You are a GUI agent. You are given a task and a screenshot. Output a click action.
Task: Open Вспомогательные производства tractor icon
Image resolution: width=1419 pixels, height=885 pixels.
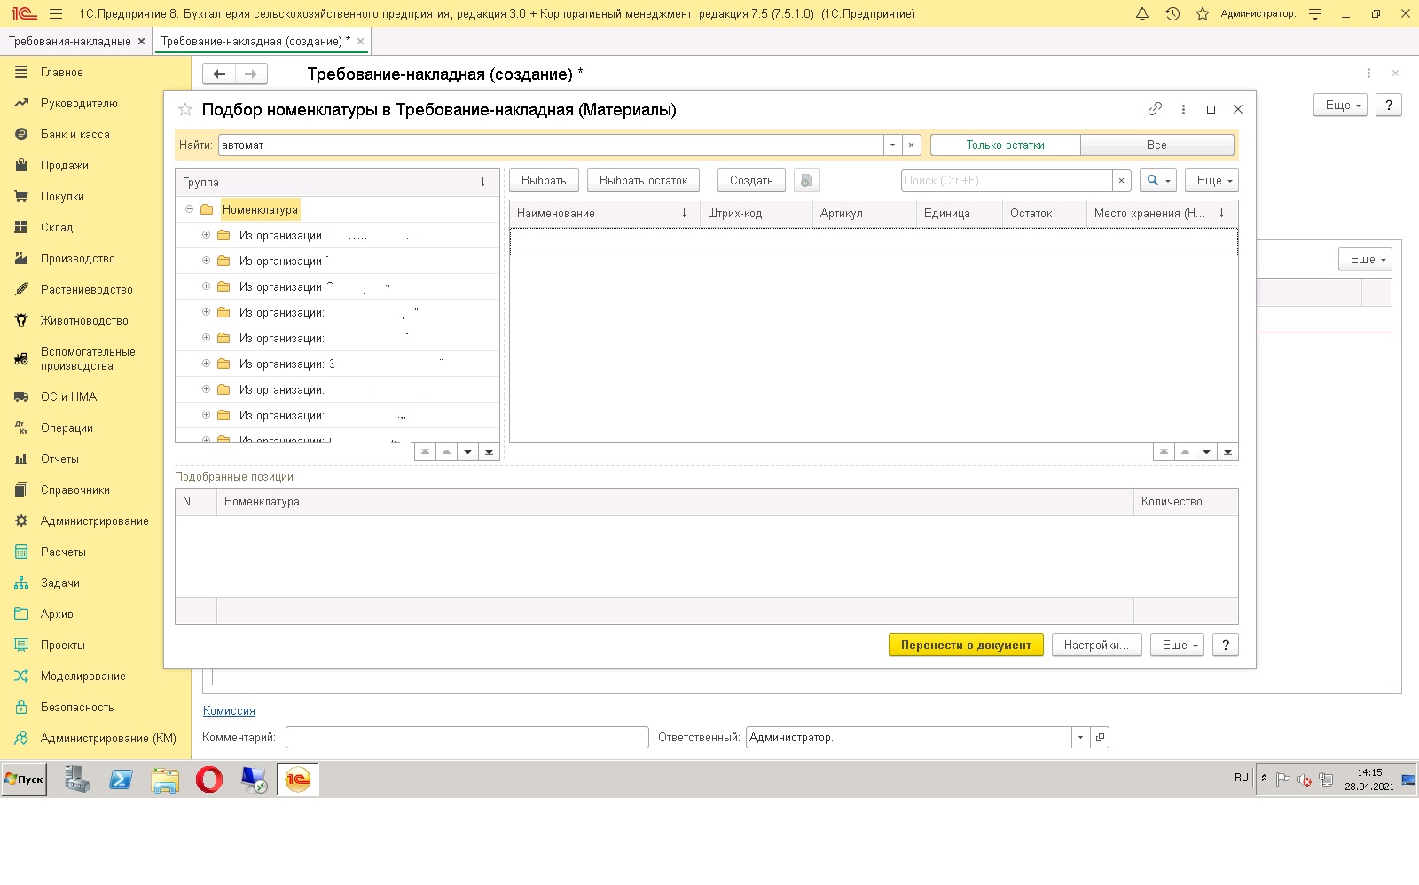point(21,359)
